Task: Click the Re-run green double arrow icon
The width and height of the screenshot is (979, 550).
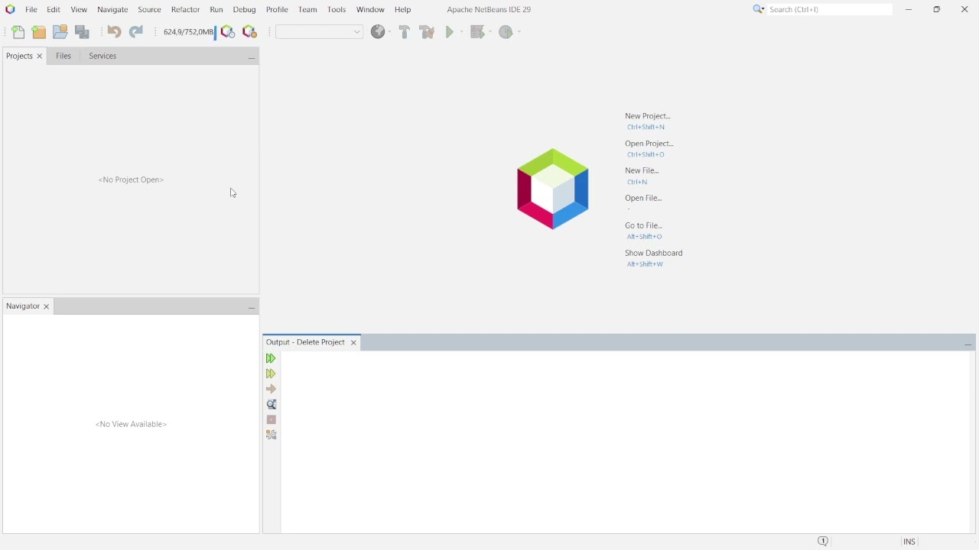Action: coord(271,359)
